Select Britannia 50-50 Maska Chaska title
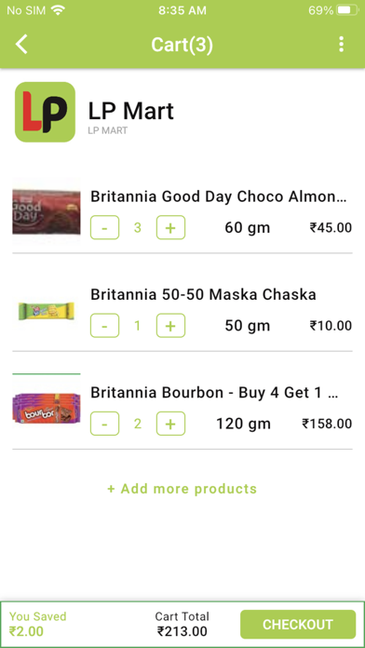The height and width of the screenshot is (648, 365). click(x=203, y=294)
